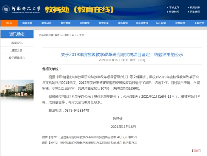This screenshot has height=156, width=207.
Task: Click the 关闭 link at page bottom
Action: pyautogui.click(x=196, y=151)
